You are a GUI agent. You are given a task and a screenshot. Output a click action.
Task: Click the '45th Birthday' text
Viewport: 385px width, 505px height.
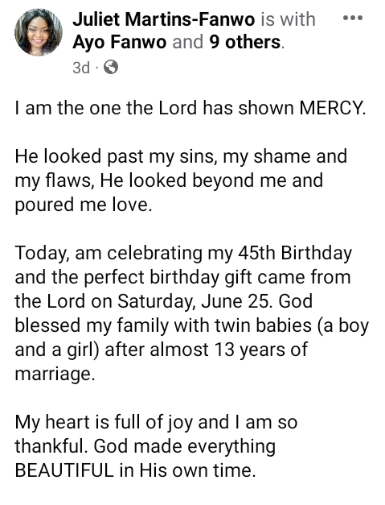click(x=295, y=253)
